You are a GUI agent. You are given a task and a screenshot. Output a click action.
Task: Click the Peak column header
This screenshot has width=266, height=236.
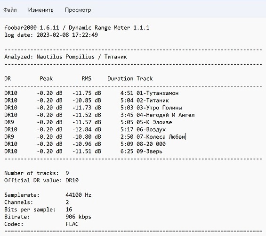point(46,78)
